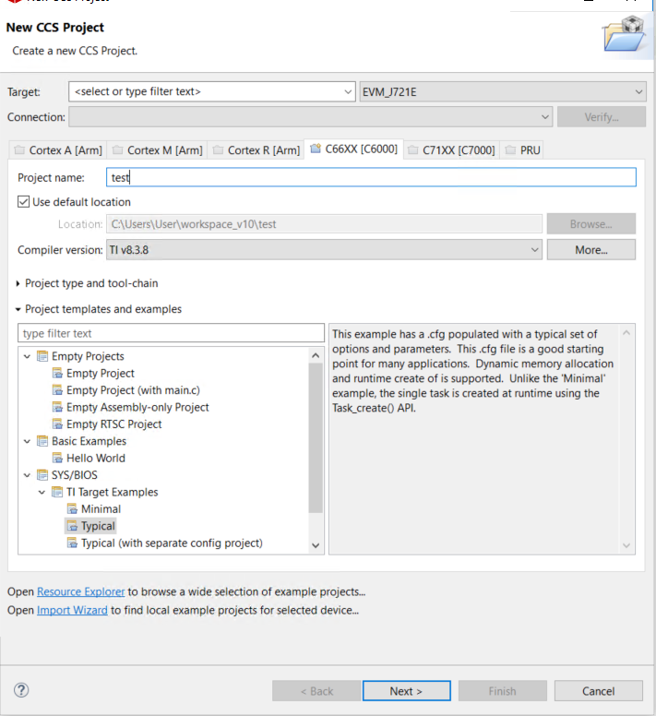Click the Project name input field

[369, 177]
